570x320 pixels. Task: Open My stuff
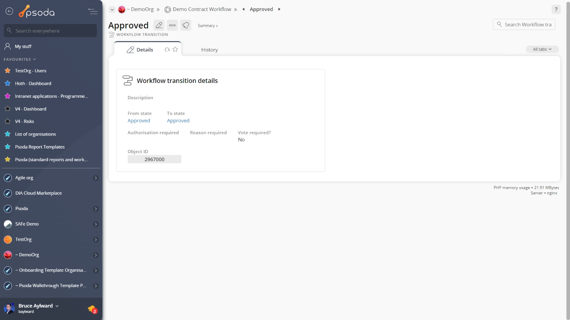23,46
